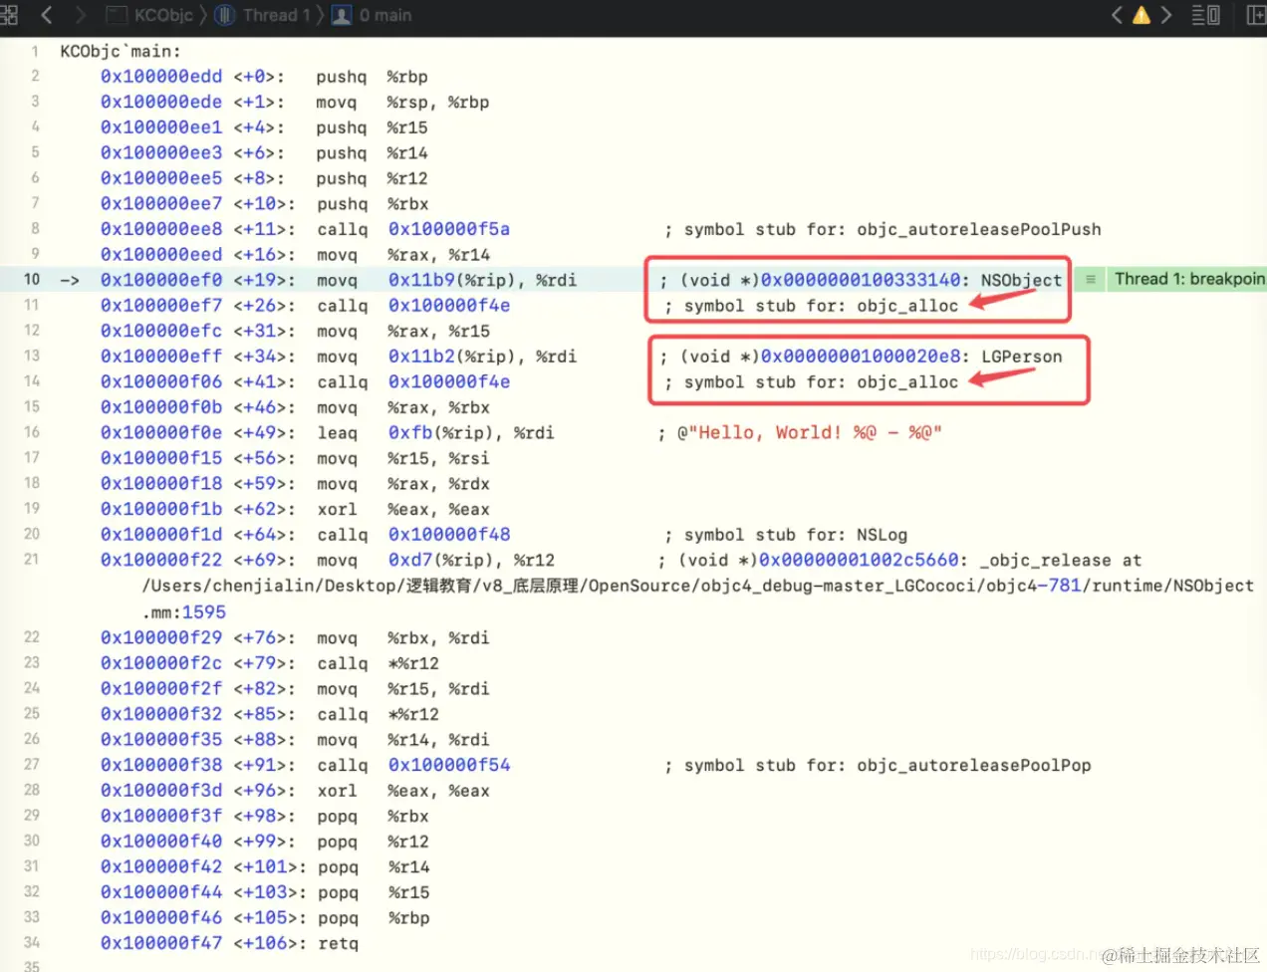Screen dimensions: 1267x972
Task: Click the main frame person icon
Action: (342, 15)
